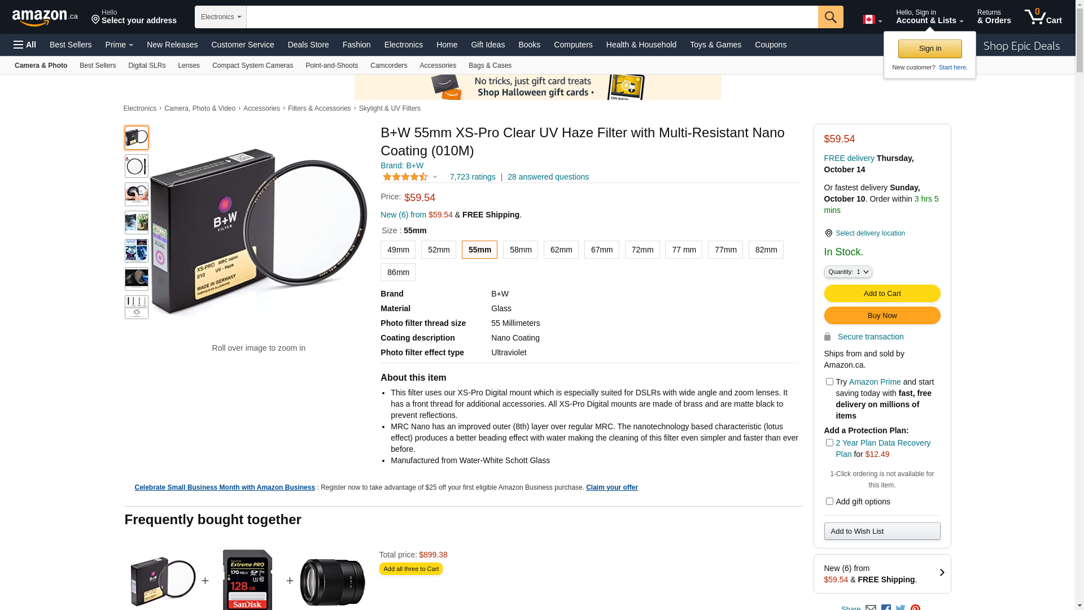Screen dimensions: 1084x610
Task: Click the search magnifier button
Action: coord(831,17)
